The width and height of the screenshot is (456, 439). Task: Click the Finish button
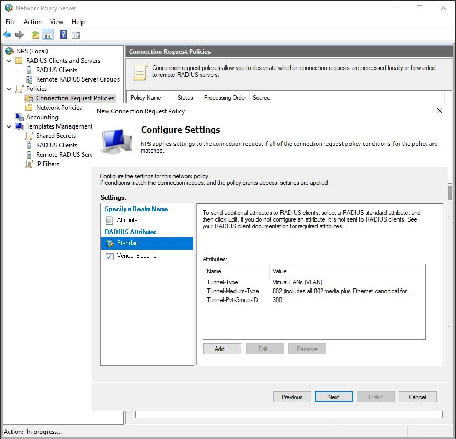point(376,397)
